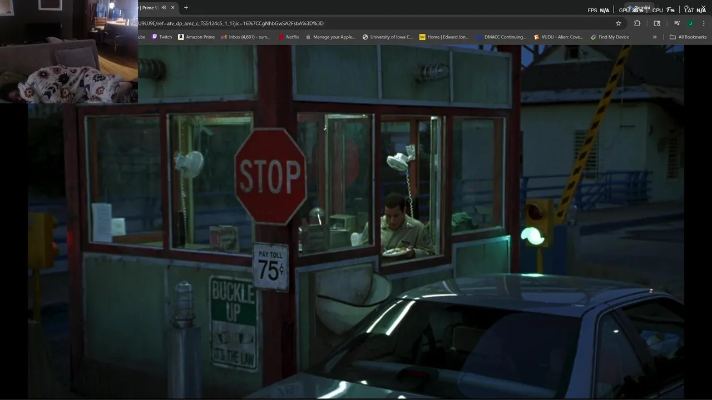Click the FPS N/A overlay readout
712x400 pixels.
click(599, 10)
